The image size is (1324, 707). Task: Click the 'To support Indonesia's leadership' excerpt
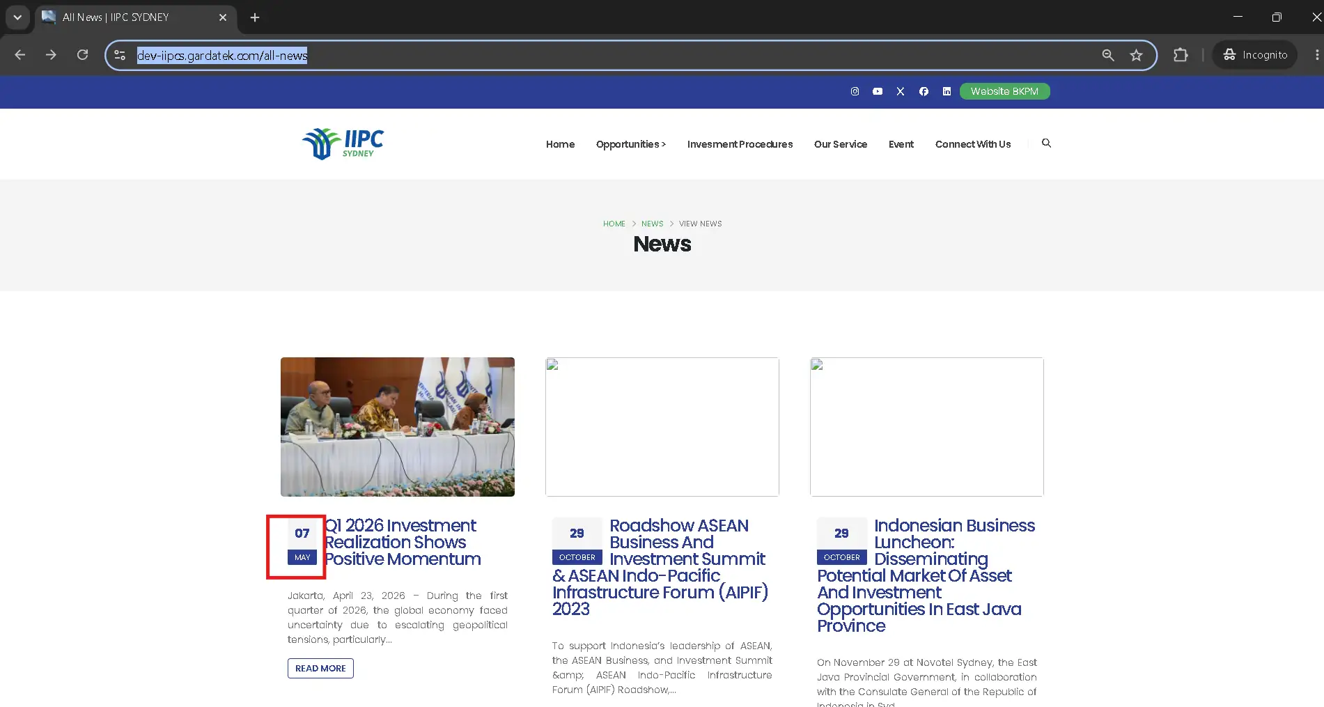point(662,667)
